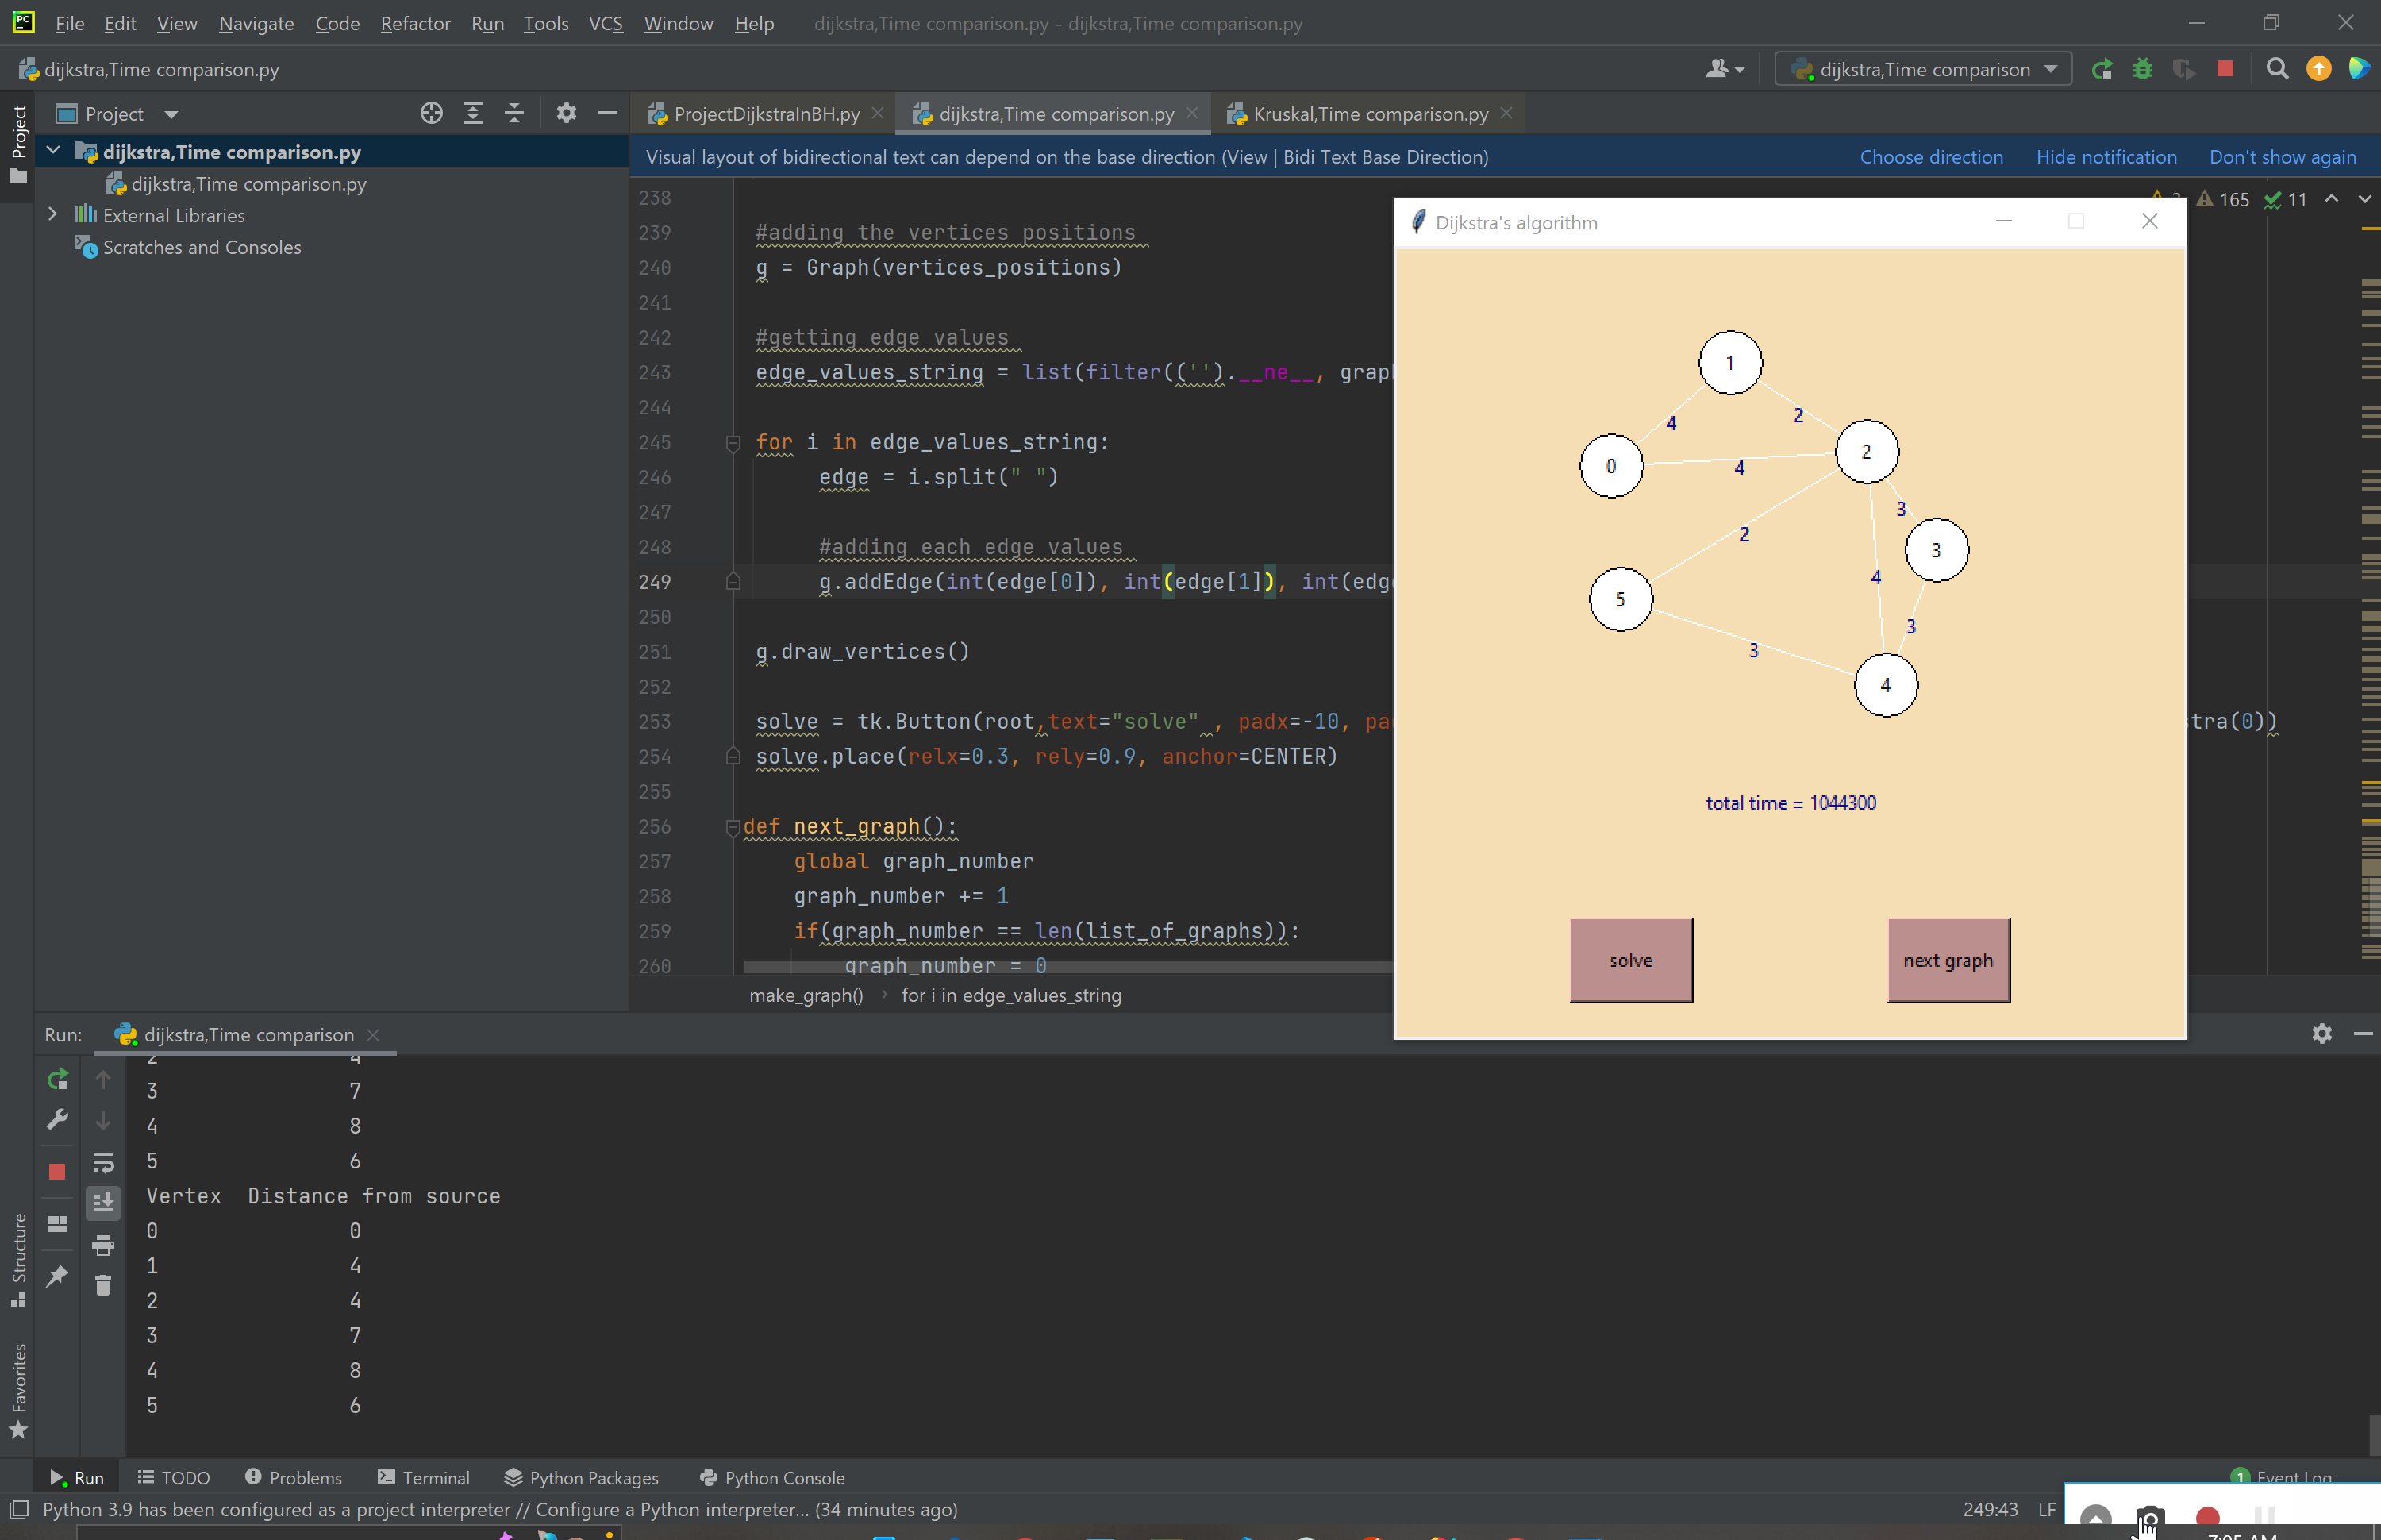Toggle pin tab icon in Run panel
The height and width of the screenshot is (1540, 2381).
[x=57, y=1276]
